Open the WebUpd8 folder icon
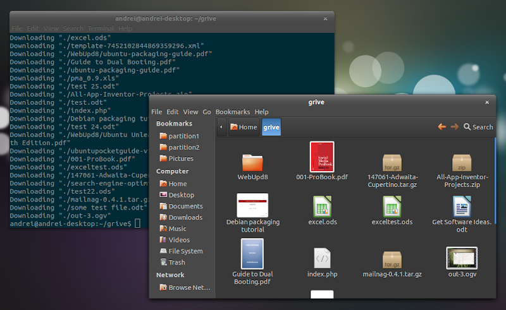 252,162
